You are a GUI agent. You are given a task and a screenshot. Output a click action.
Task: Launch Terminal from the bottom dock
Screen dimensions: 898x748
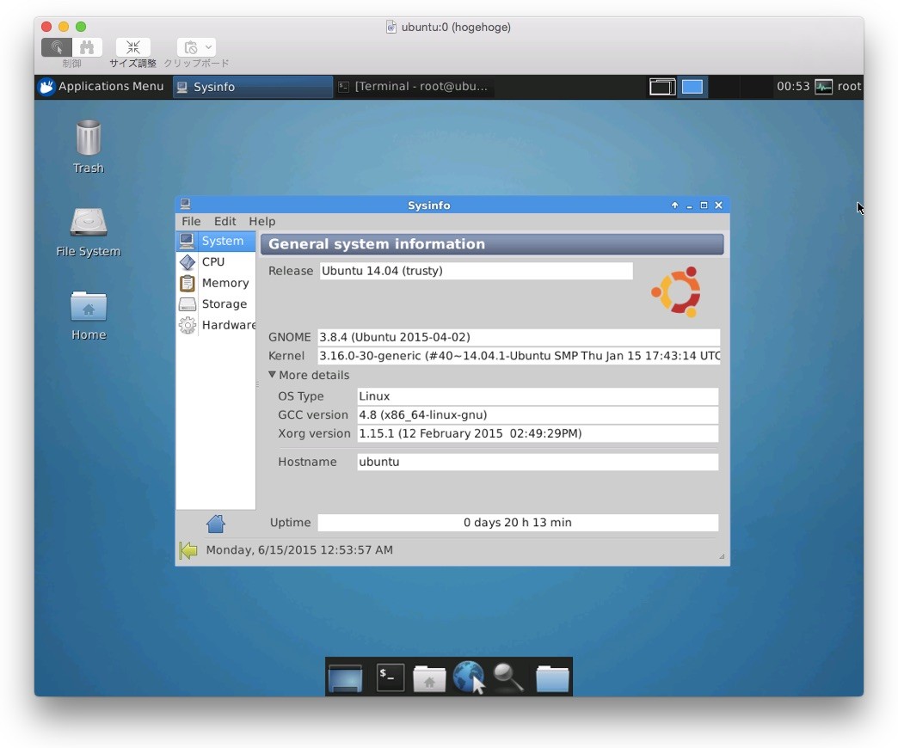click(391, 677)
